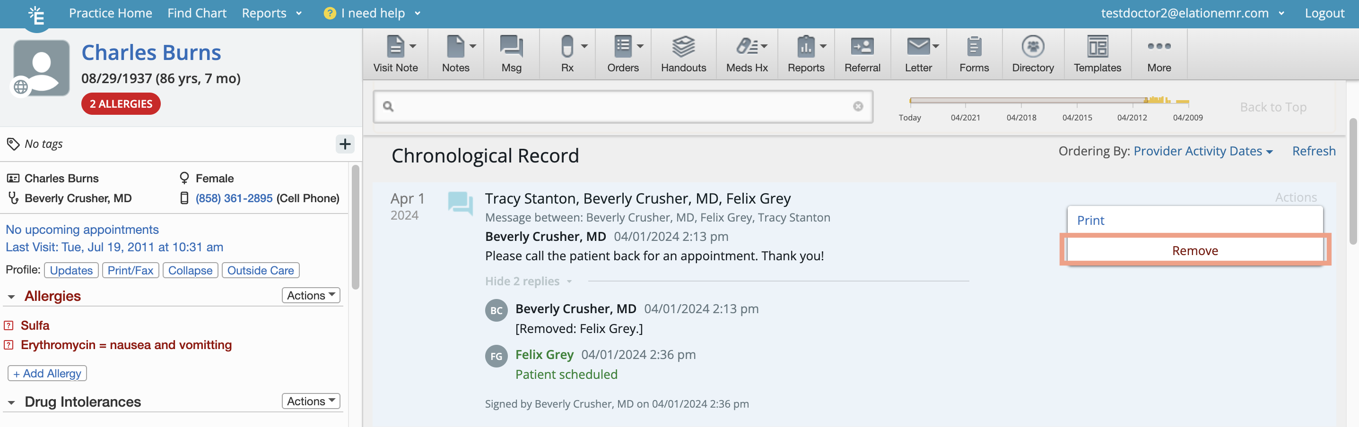Screen dimensions: 1359x427
Task: Open the Visit Note tool
Action: pyautogui.click(x=395, y=53)
